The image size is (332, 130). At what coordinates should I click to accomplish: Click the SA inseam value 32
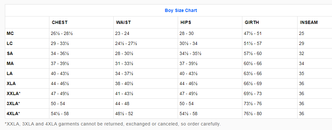[x=301, y=53]
